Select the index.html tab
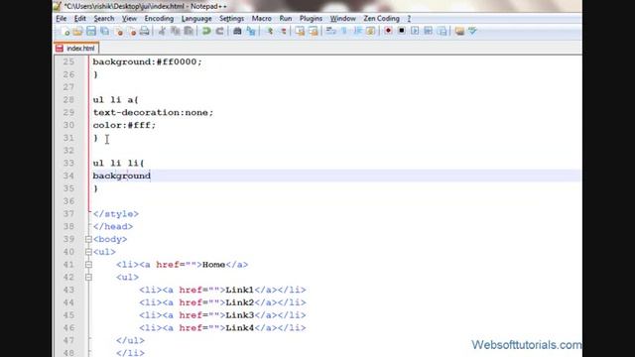This screenshot has height=357, width=635. tap(76, 49)
